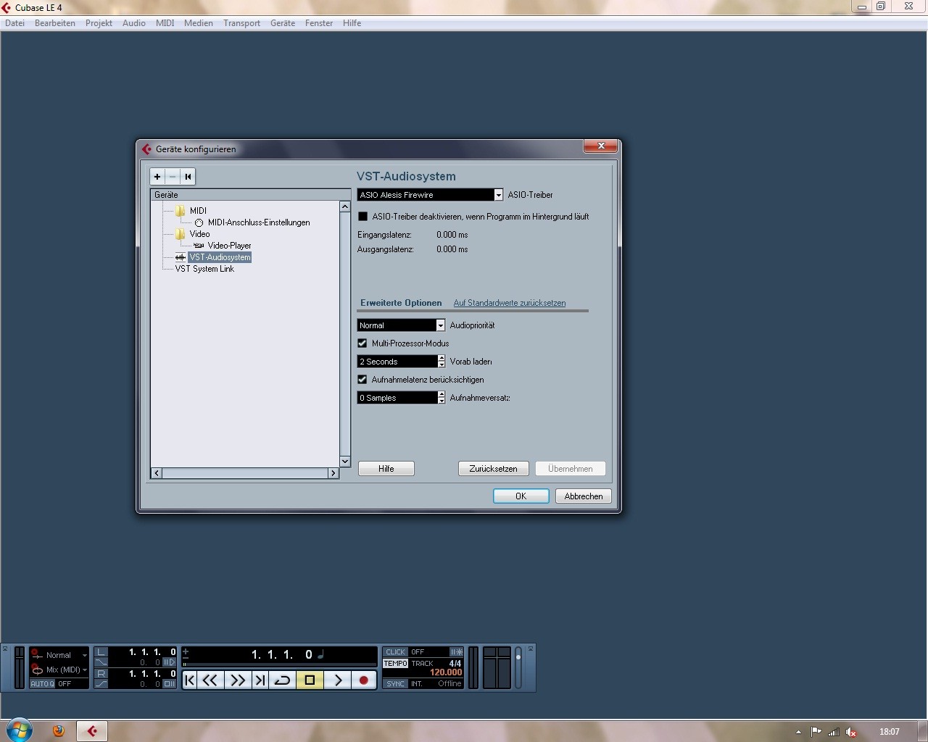Toggle ASIO-Treiber deaktivieren im Hintergrund checkbox

click(x=363, y=217)
